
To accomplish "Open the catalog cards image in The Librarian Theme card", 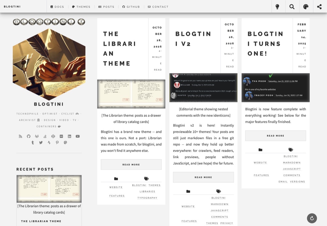I will point(131,94).
